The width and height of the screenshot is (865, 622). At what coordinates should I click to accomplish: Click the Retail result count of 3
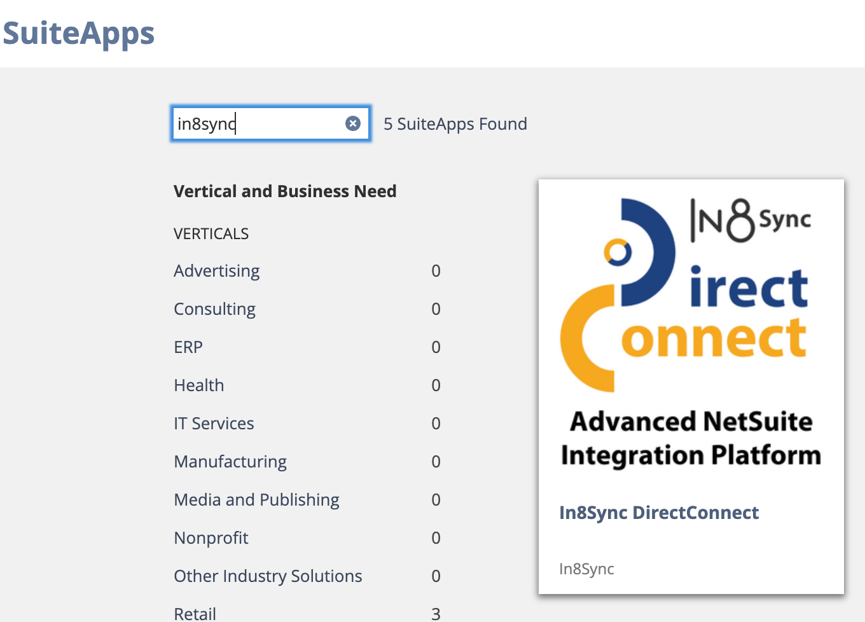(436, 614)
